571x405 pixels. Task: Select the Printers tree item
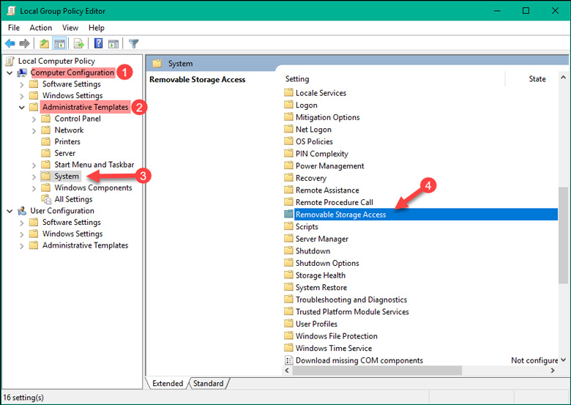67,141
